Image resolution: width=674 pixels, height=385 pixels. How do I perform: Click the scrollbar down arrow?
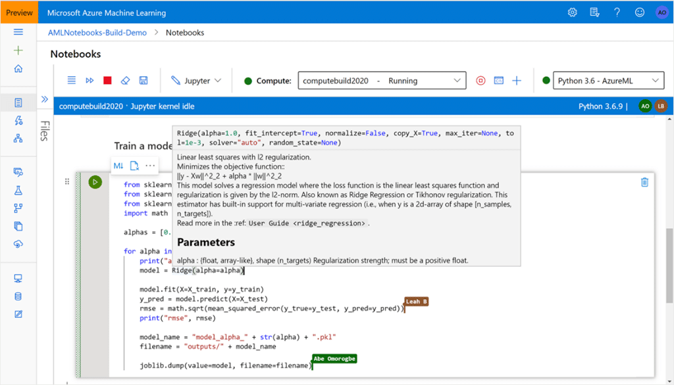669,381
